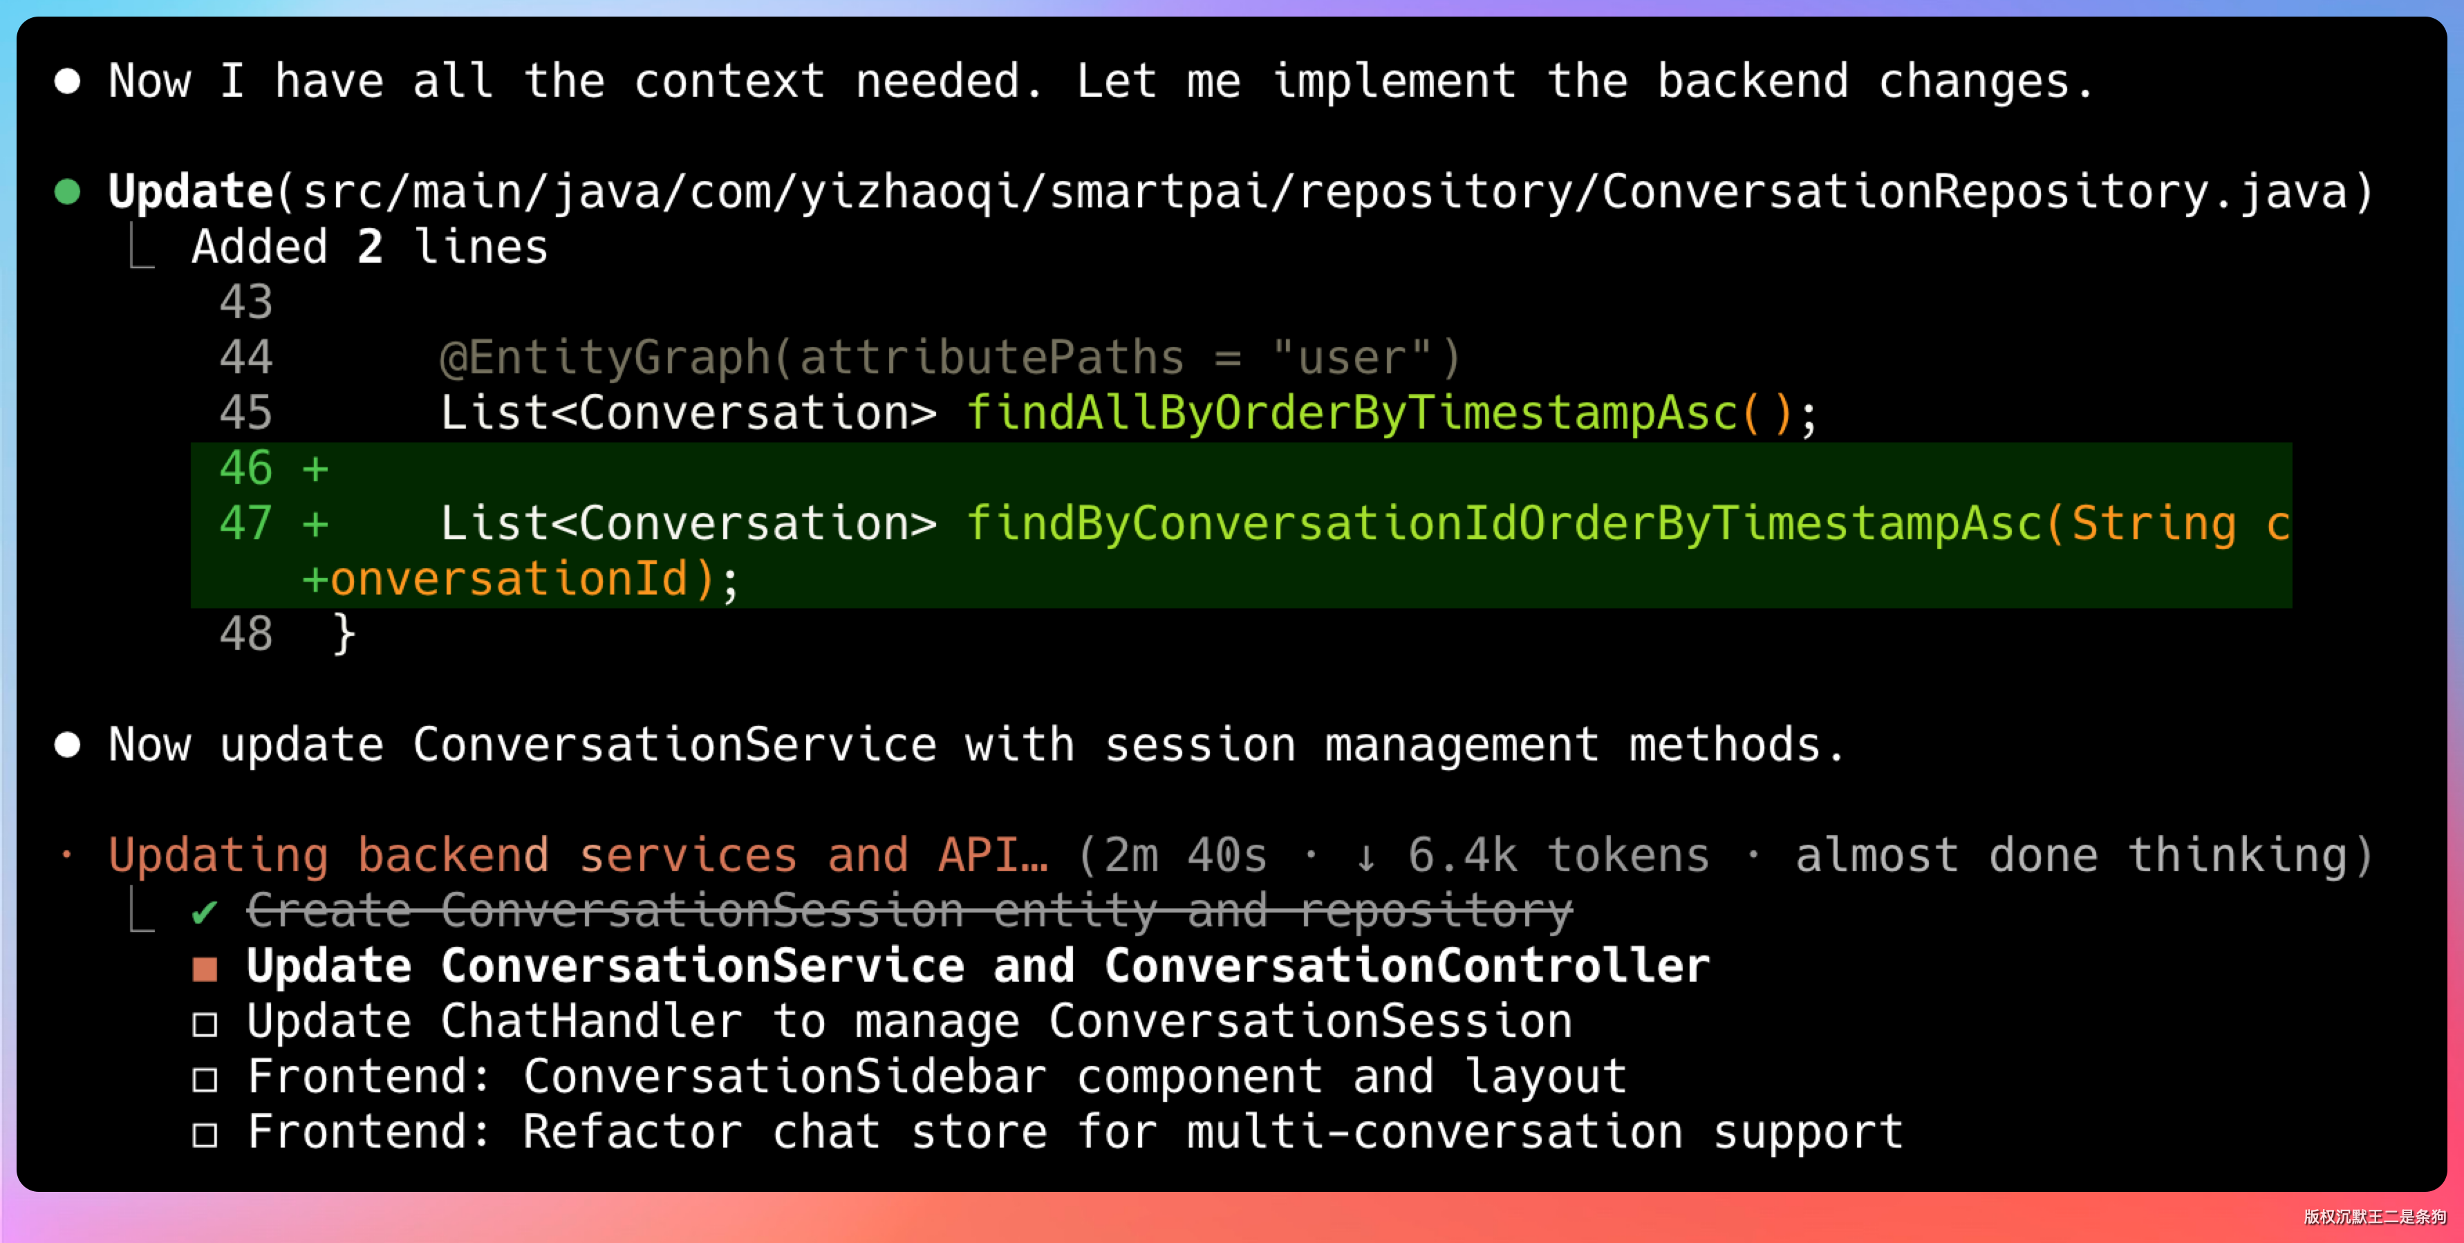
Task: Click the tree branch beside the task list
Action: point(142,912)
